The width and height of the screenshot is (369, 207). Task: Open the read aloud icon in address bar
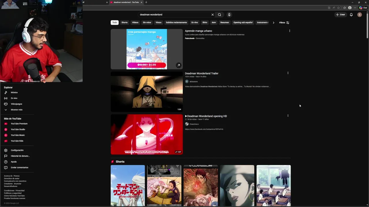pyautogui.click(x=334, y=8)
